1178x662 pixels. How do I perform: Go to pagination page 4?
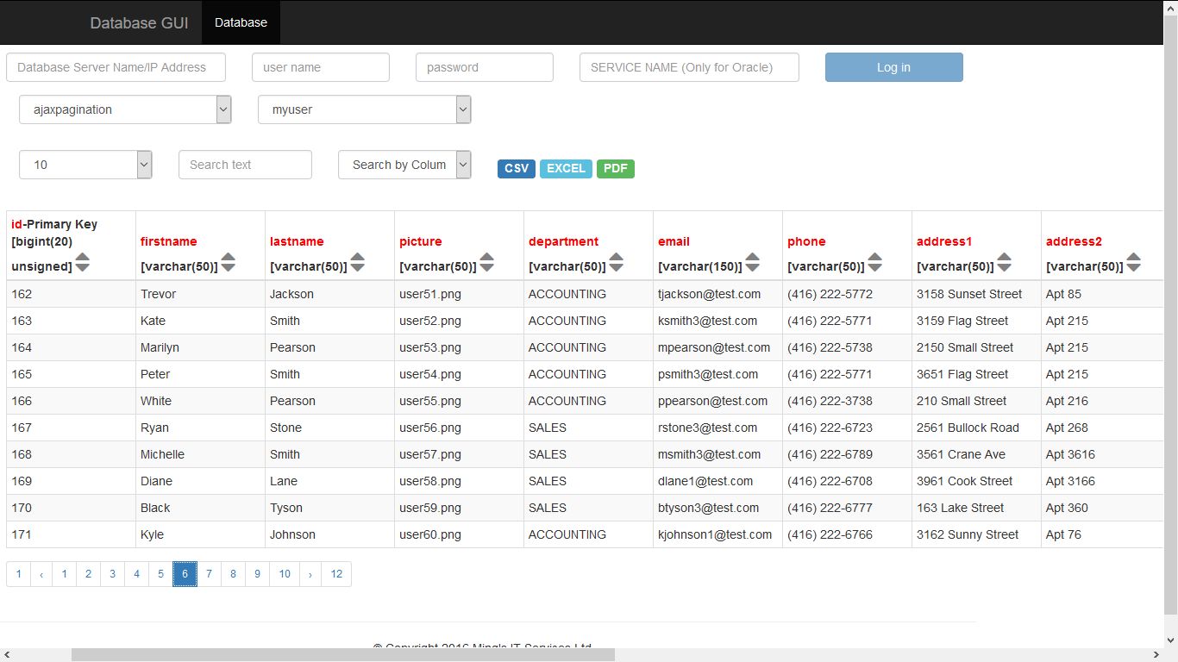pos(136,574)
